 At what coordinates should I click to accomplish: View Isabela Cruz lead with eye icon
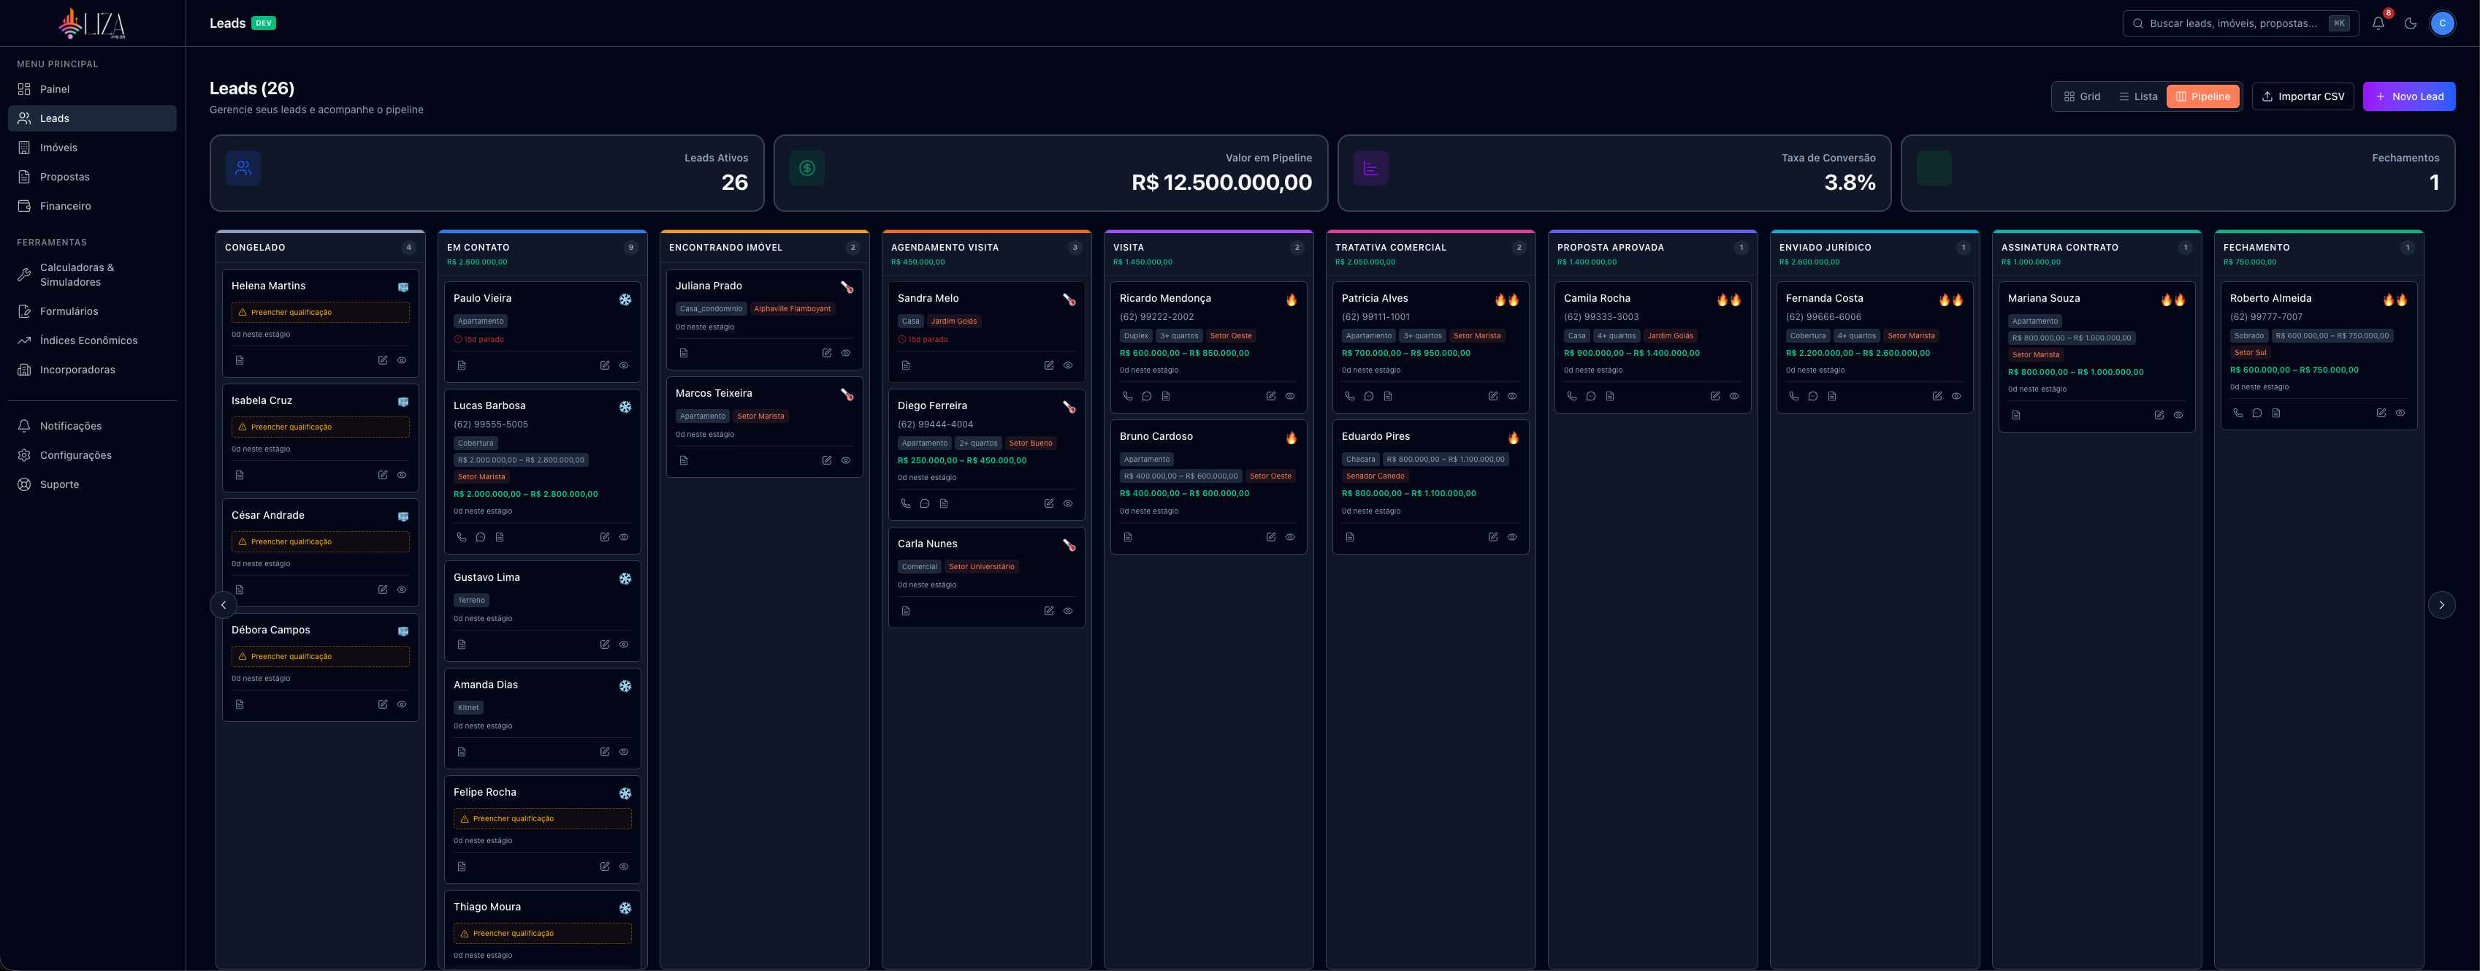coord(402,475)
